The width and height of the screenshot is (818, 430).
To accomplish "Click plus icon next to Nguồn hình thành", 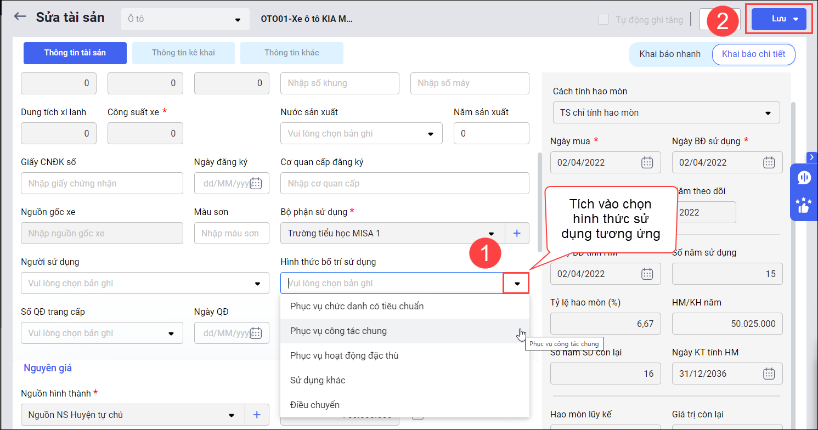I will pyautogui.click(x=257, y=415).
